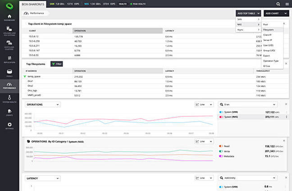Select the BOX-SHARON15 system tab

(x=33, y=4)
